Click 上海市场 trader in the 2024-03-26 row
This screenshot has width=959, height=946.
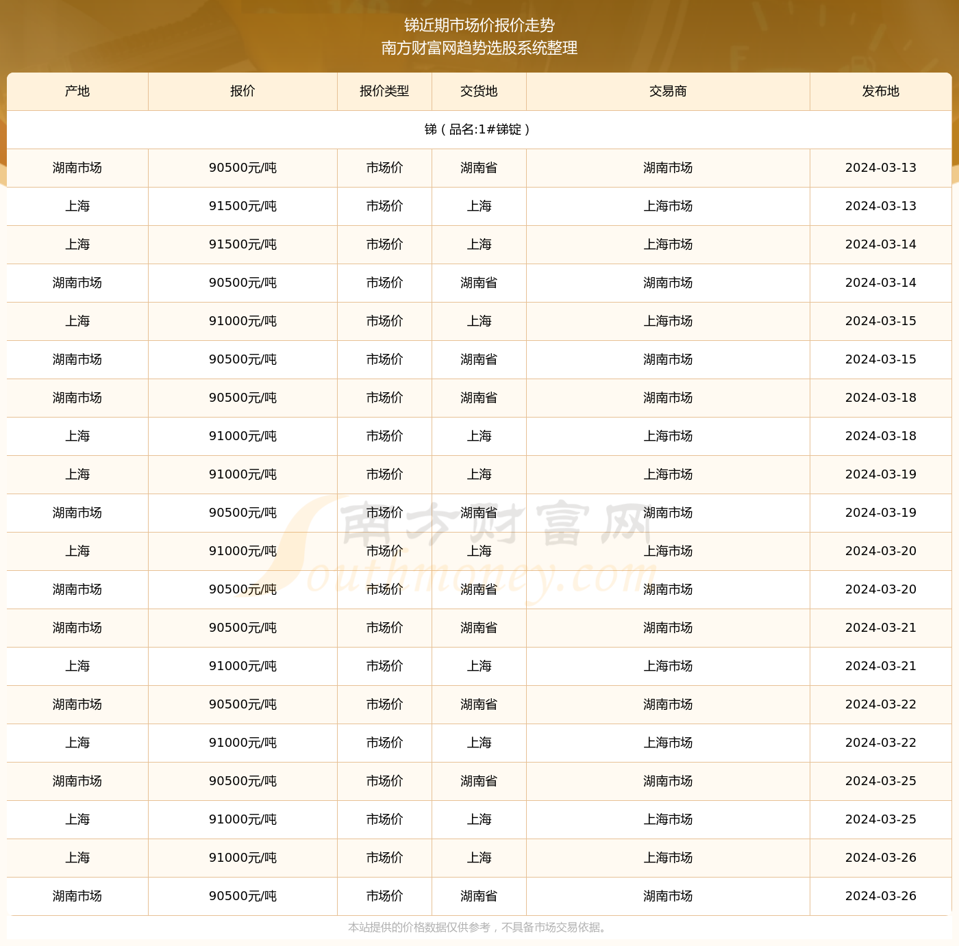(x=668, y=858)
